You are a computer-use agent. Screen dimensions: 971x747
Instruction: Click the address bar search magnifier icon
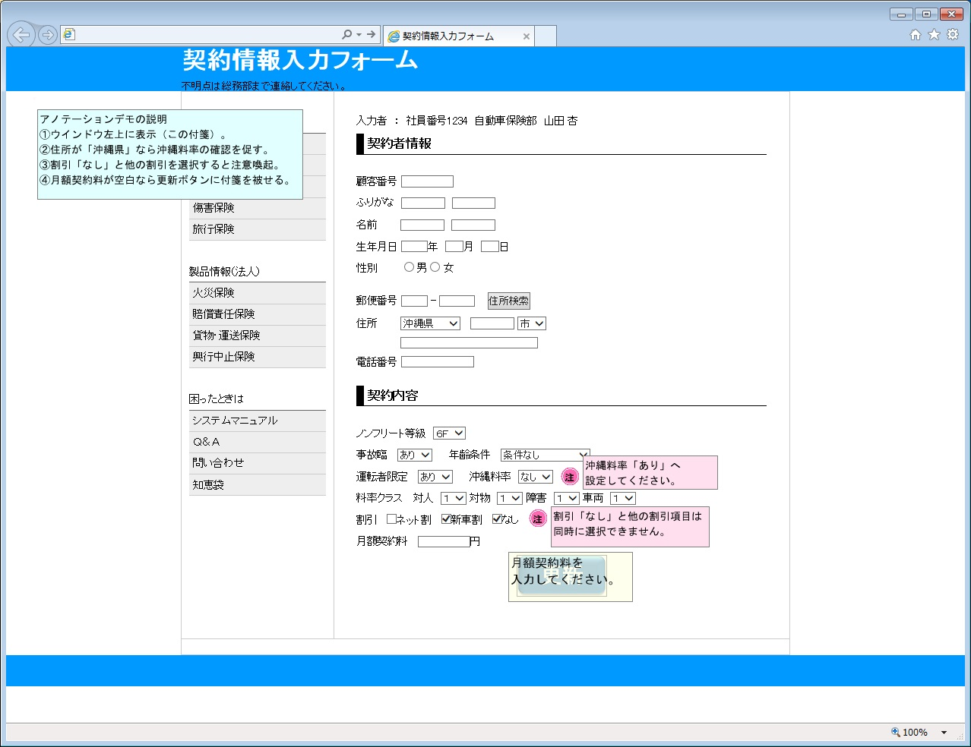click(x=346, y=34)
